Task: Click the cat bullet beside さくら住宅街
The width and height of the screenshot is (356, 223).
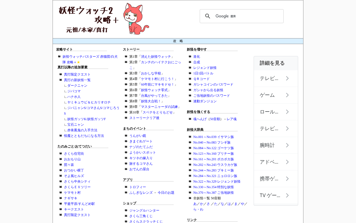Action: tap(61, 153)
